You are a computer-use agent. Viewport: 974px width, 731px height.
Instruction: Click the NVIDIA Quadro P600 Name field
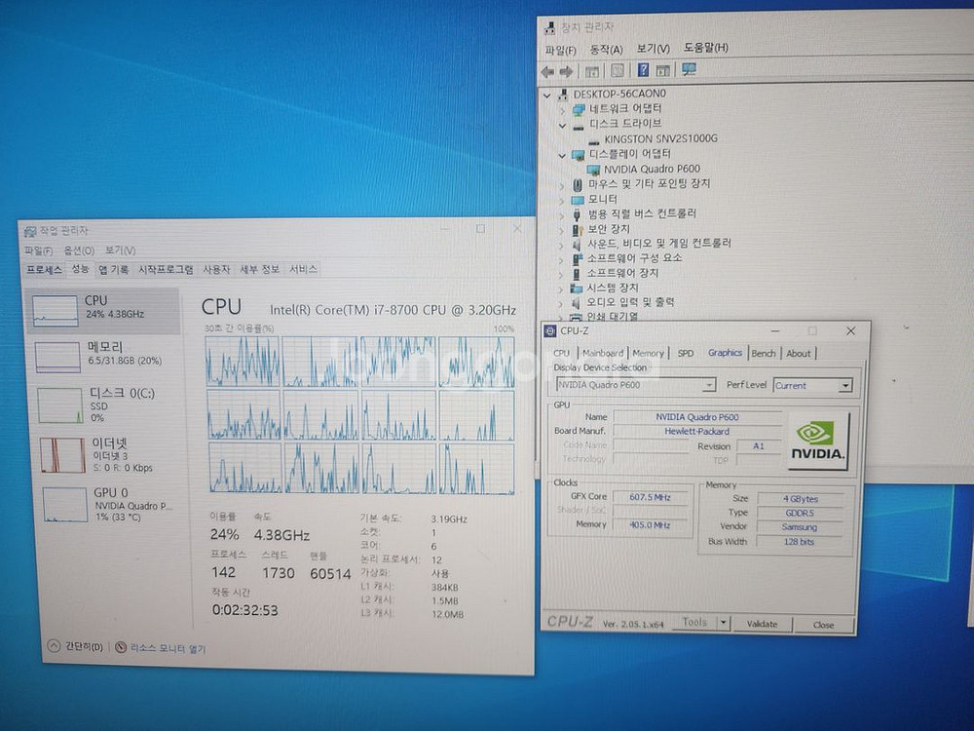(697, 417)
